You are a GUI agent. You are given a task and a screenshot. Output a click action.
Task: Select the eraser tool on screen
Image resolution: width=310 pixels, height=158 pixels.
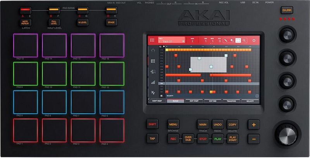[232, 40]
